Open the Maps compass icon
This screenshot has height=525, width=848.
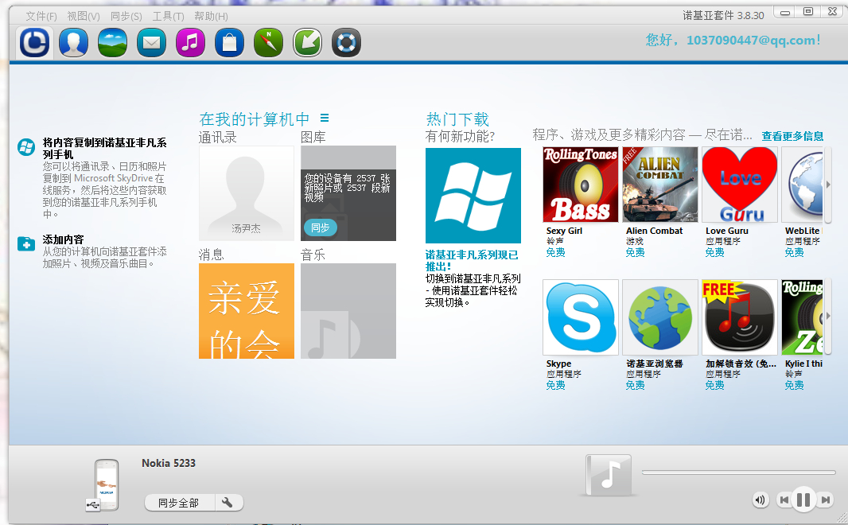point(268,42)
